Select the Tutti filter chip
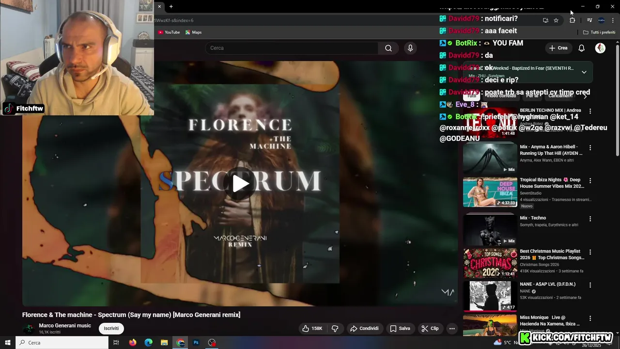 (x=471, y=96)
